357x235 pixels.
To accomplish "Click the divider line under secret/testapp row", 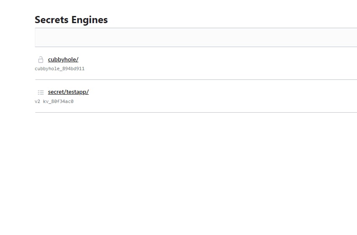I will (196, 112).
